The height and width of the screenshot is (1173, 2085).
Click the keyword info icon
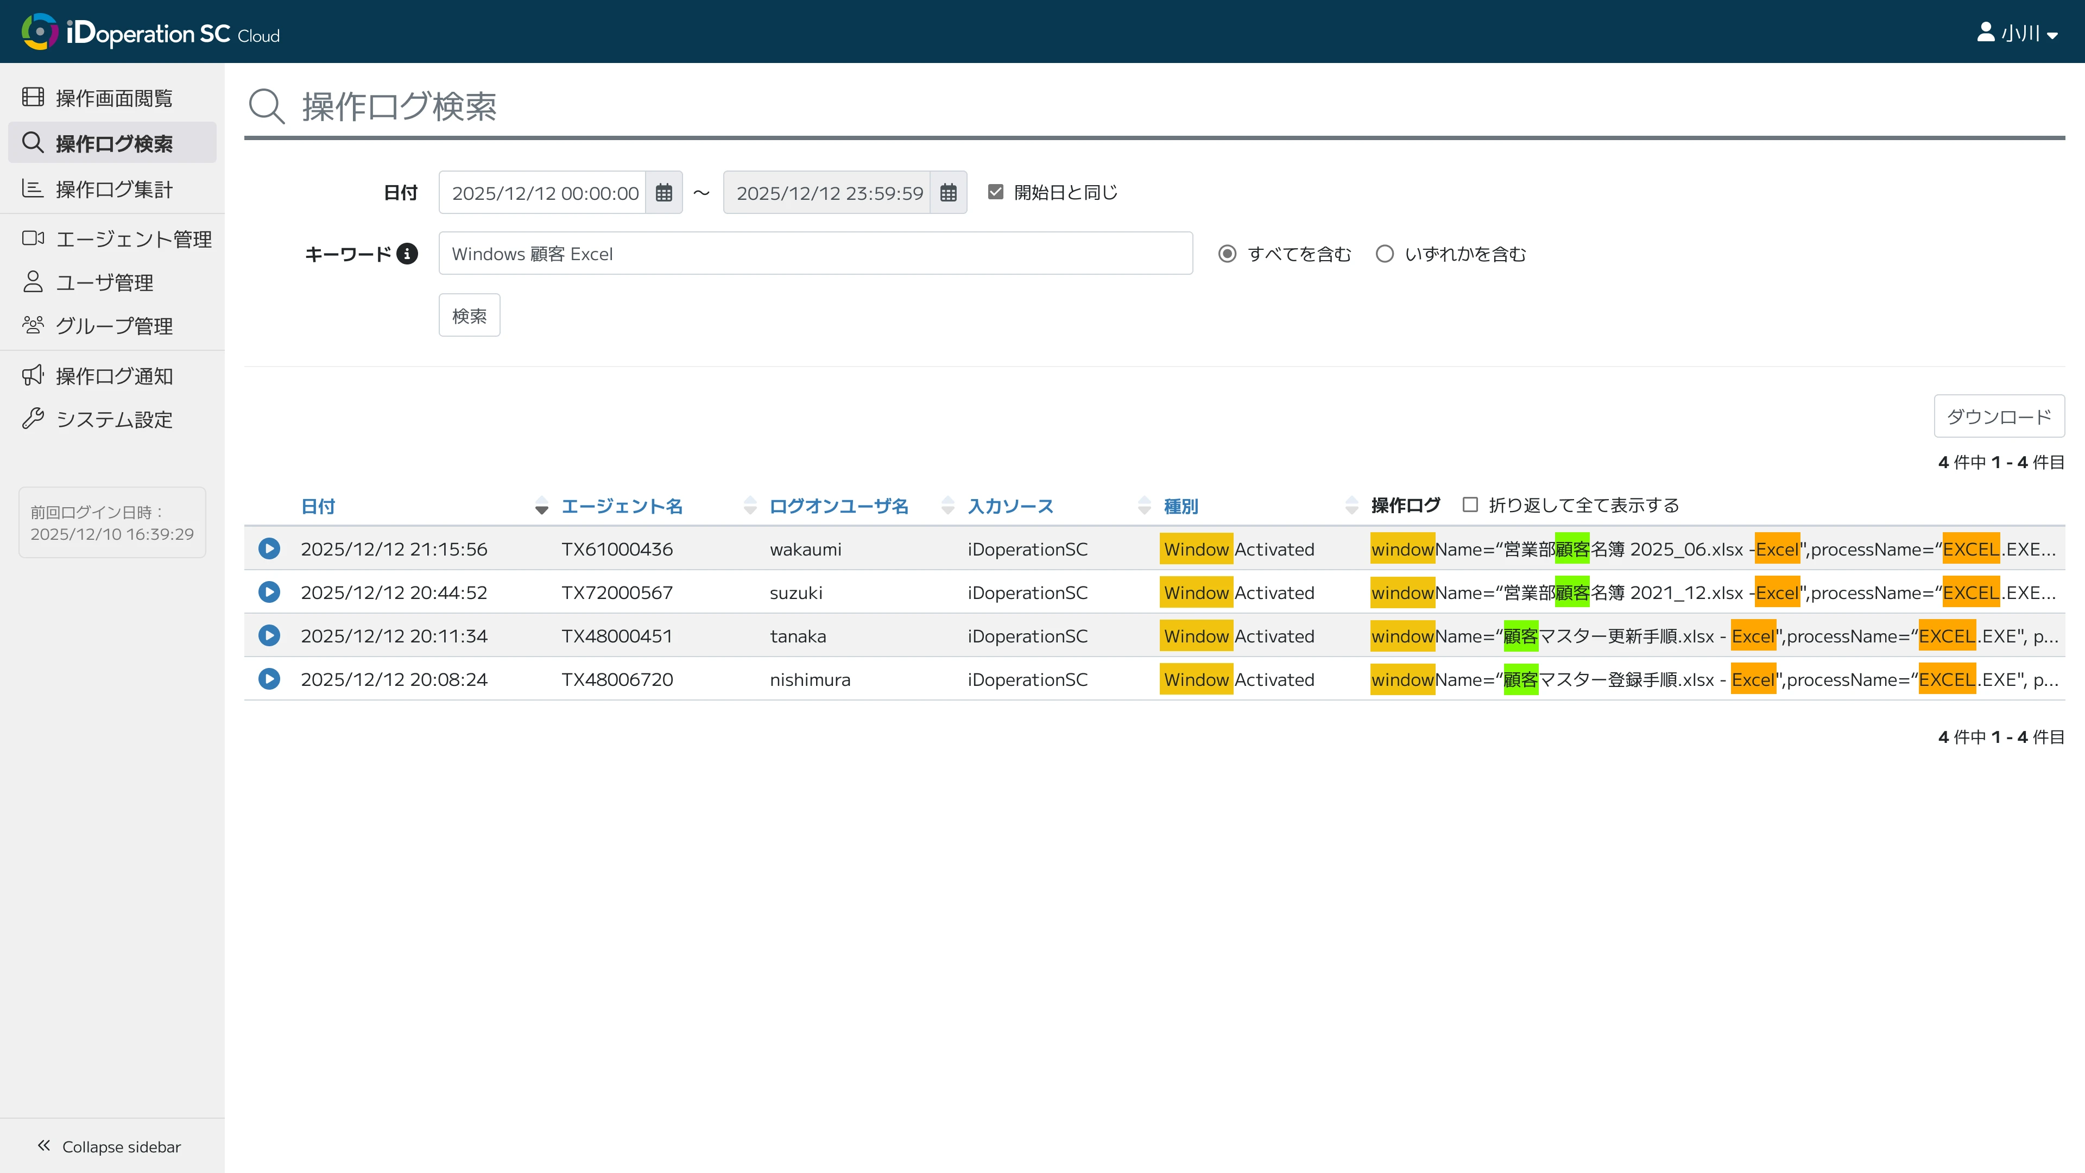coord(407,254)
